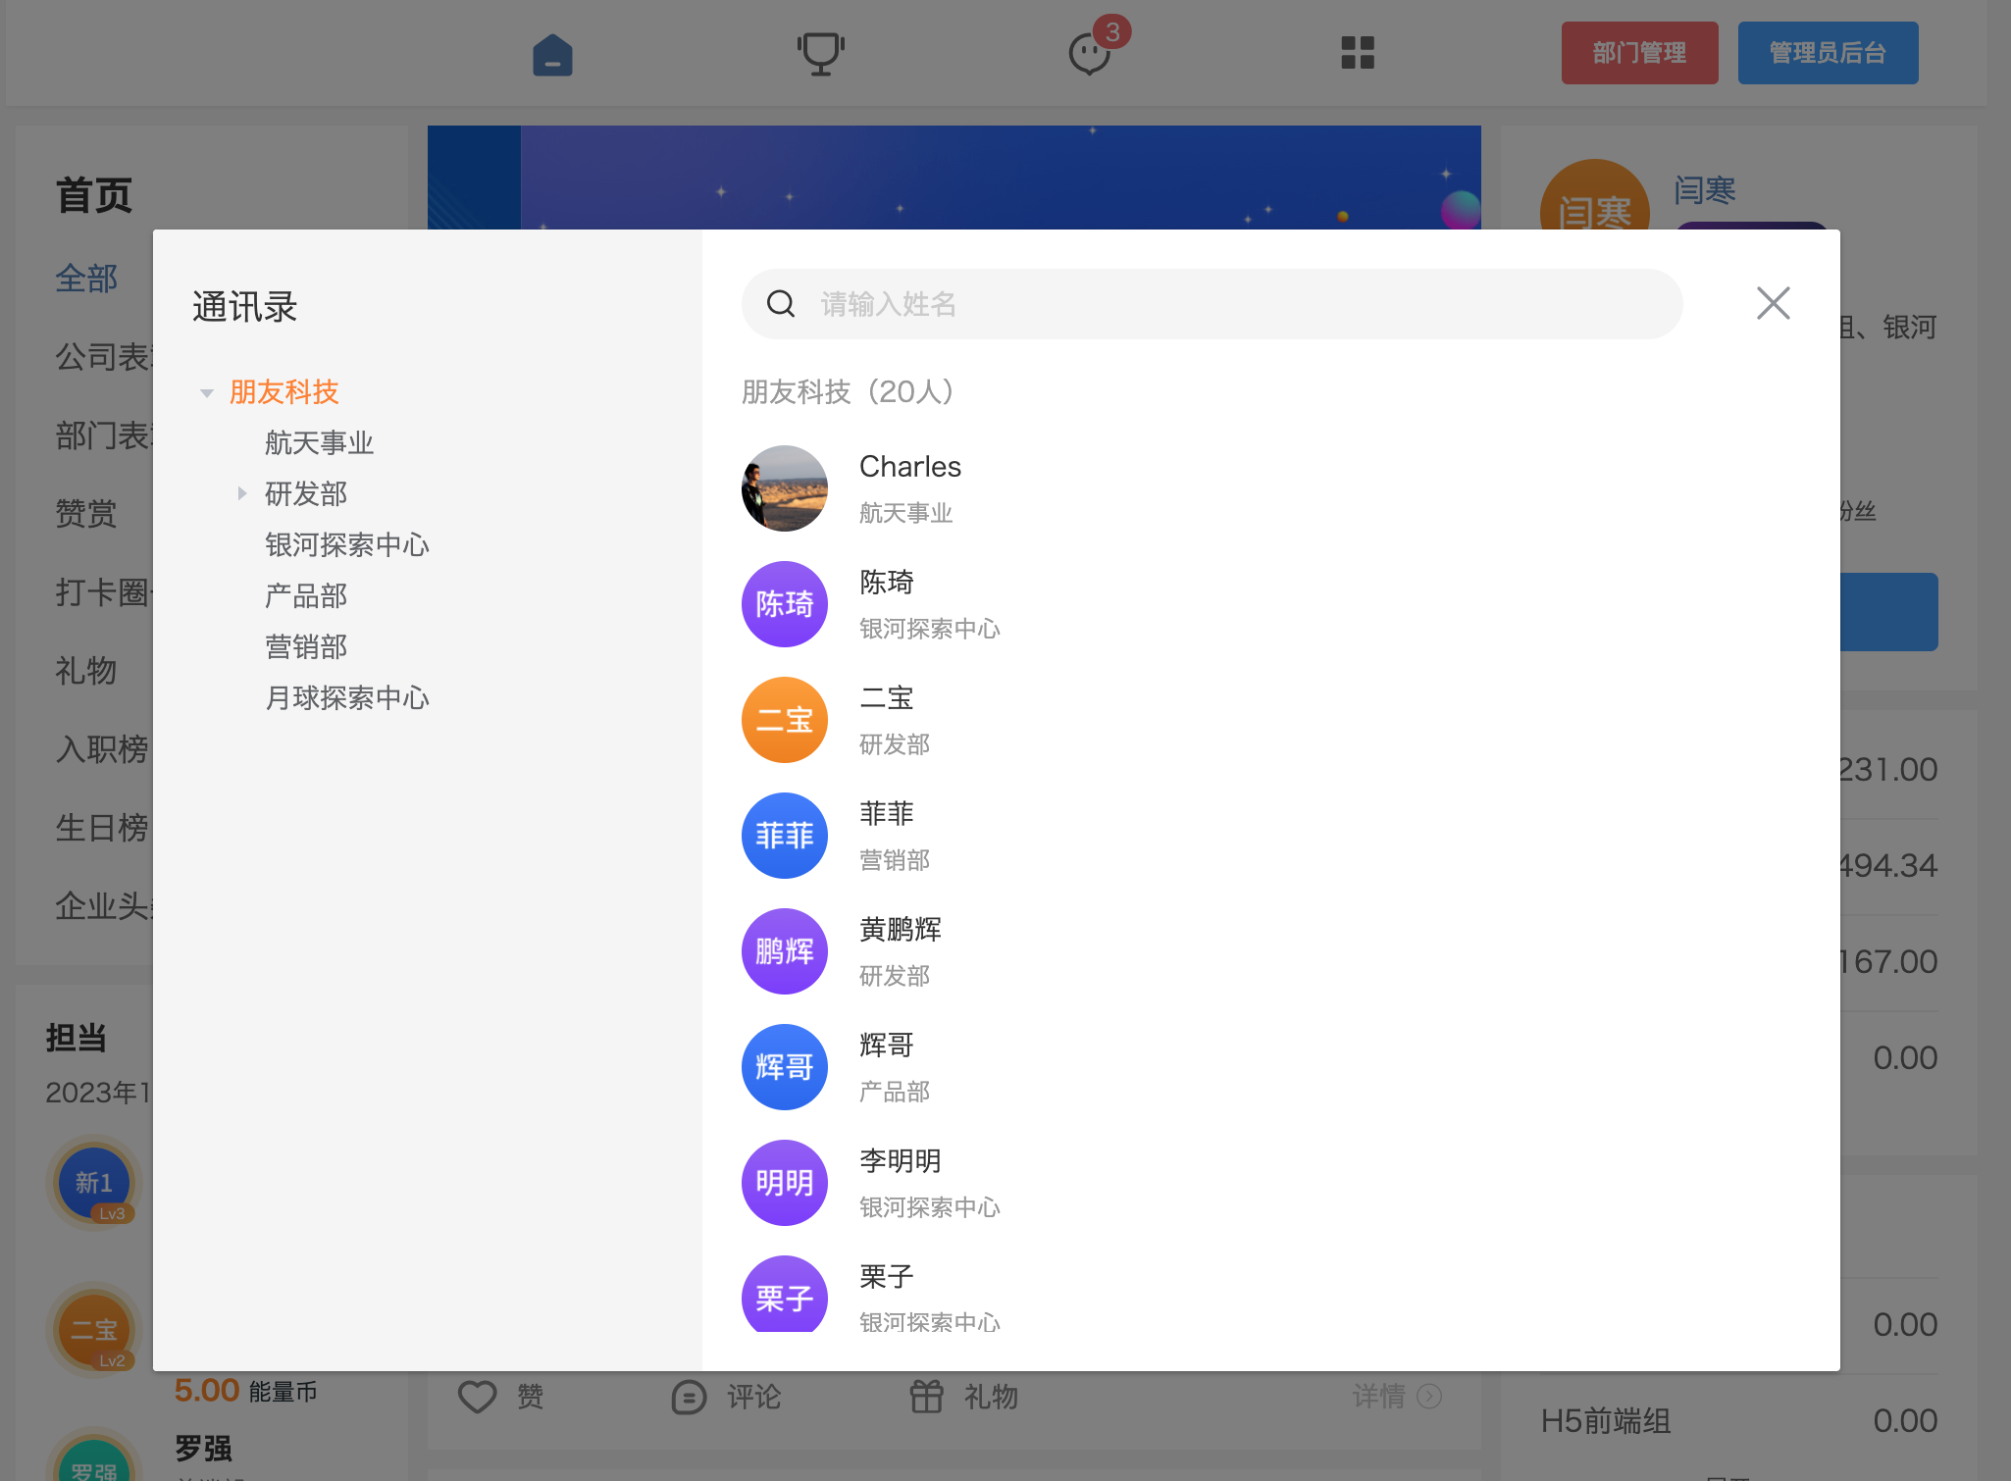Select contact 李明明 from list
Viewport: 2011px width, 1481px height.
[x=900, y=1161]
